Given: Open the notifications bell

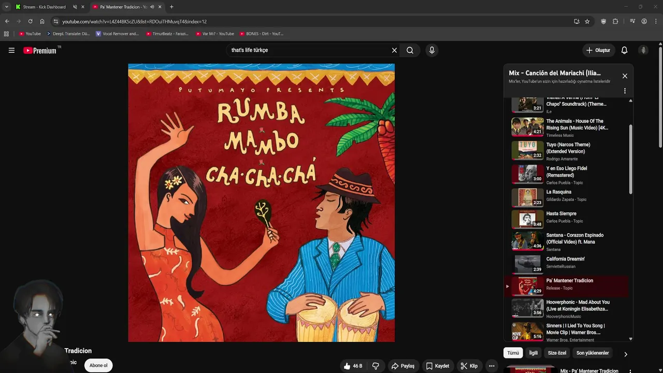Looking at the screenshot, I should (x=624, y=50).
